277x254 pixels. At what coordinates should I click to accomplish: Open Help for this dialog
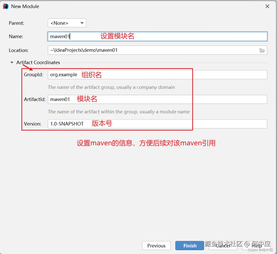[256, 246]
